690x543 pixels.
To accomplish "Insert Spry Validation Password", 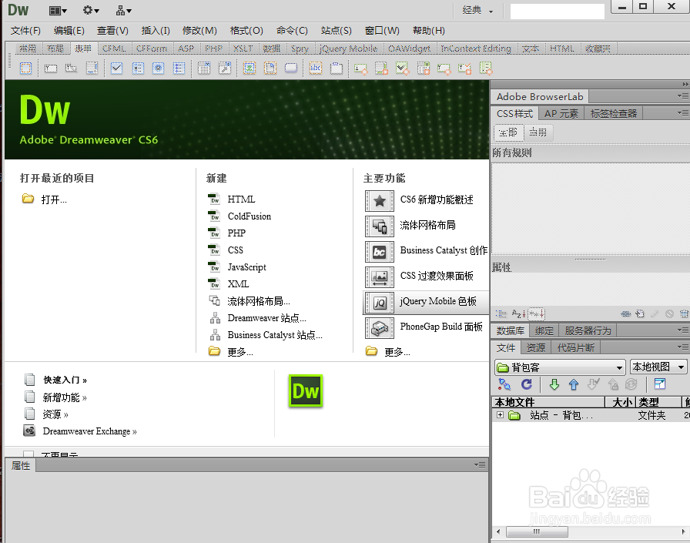I will click(x=444, y=69).
